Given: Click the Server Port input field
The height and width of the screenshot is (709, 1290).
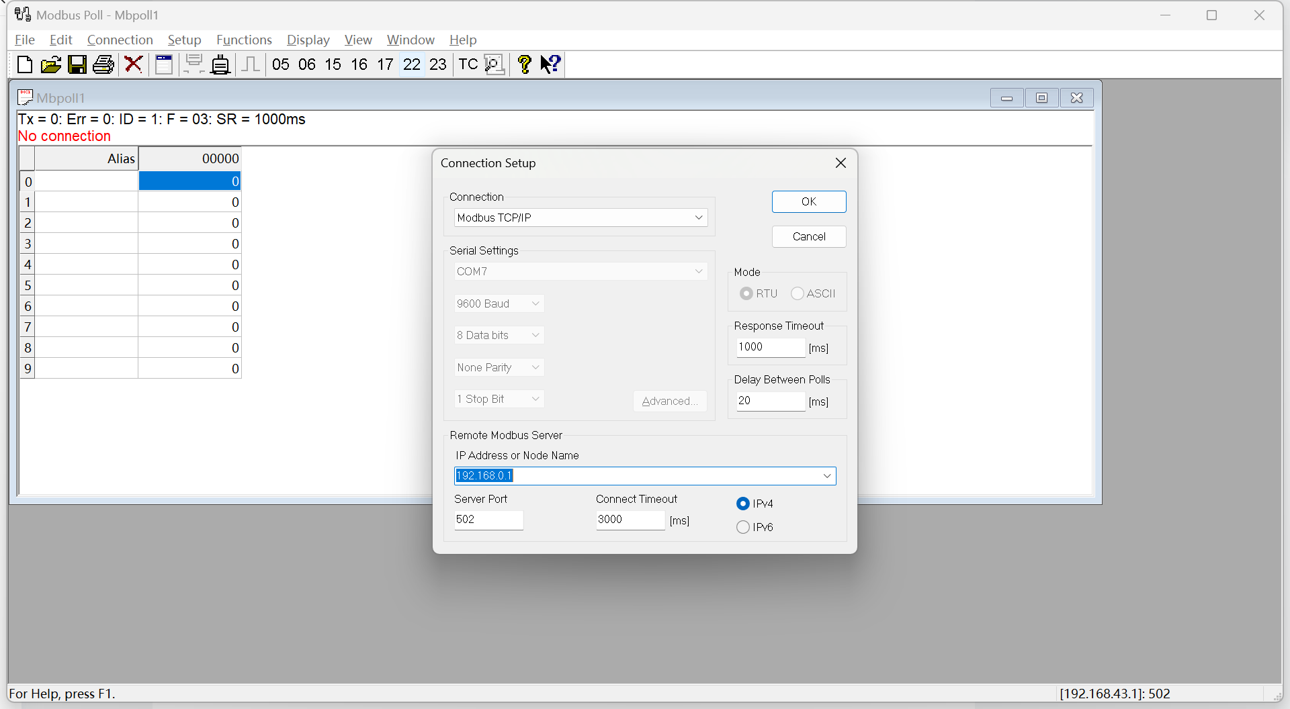Looking at the screenshot, I should tap(488, 520).
